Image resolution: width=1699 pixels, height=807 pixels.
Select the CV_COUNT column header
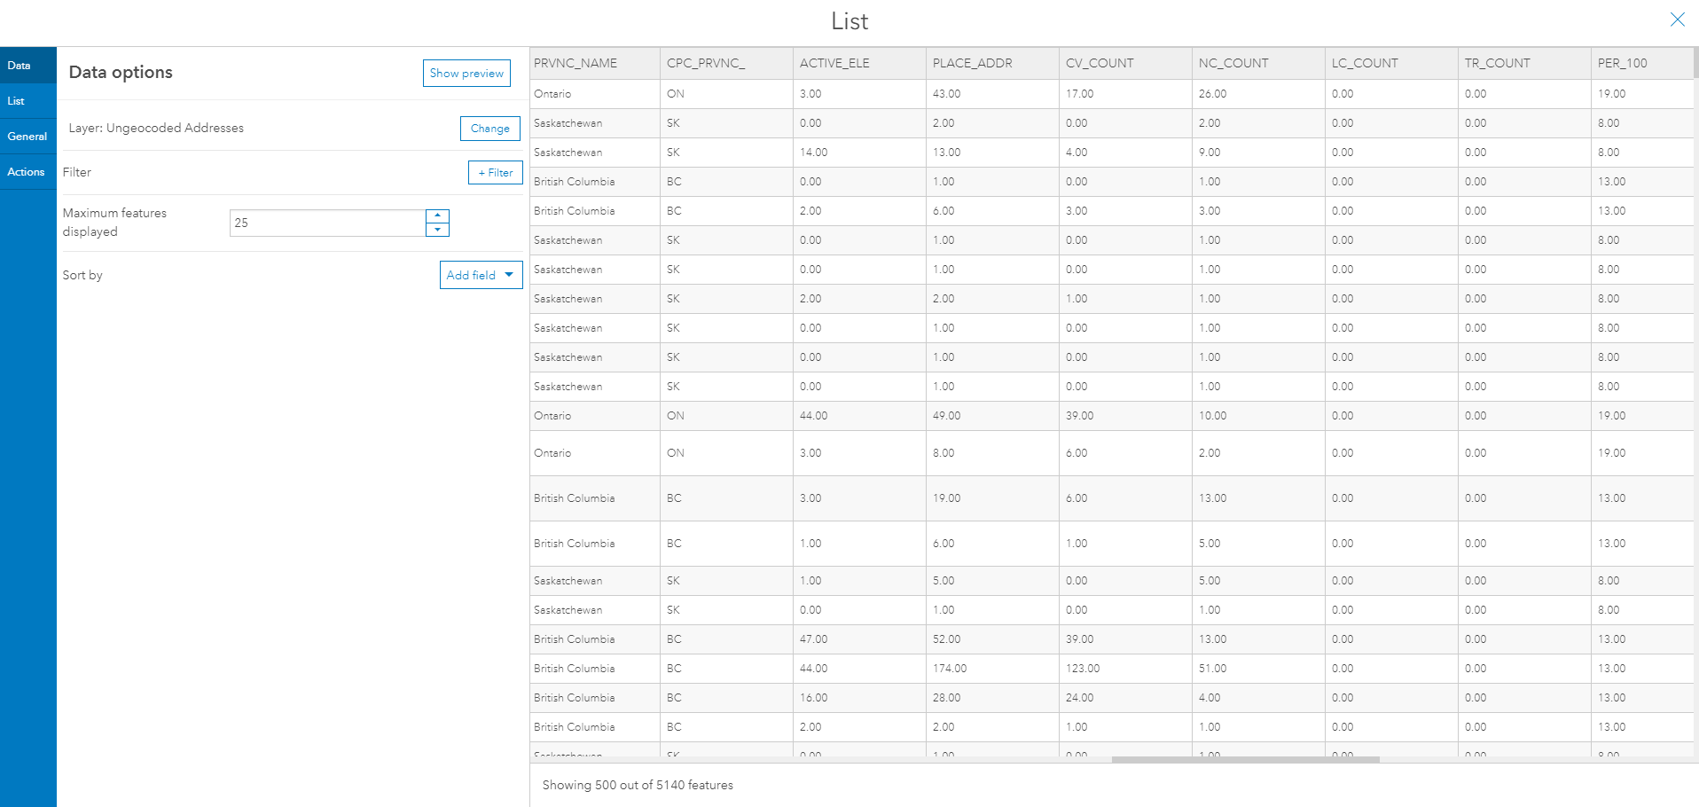click(1100, 63)
